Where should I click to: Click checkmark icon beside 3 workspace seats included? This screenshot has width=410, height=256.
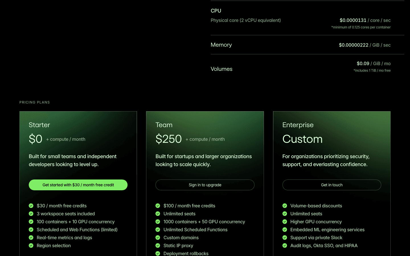click(x=31, y=214)
